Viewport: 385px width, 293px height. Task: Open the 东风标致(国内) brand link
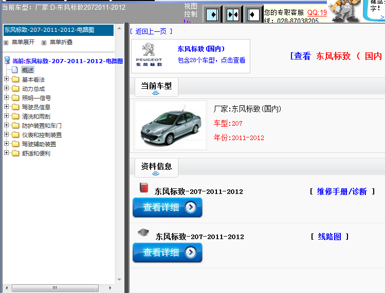click(x=201, y=49)
